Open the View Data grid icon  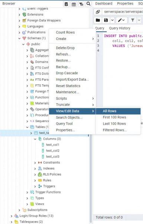(74, 4)
